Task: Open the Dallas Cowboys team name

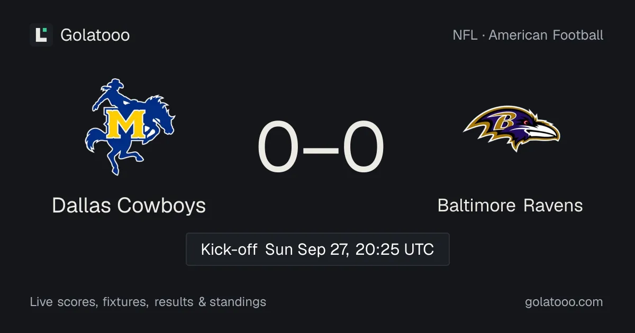Action: [x=129, y=205]
